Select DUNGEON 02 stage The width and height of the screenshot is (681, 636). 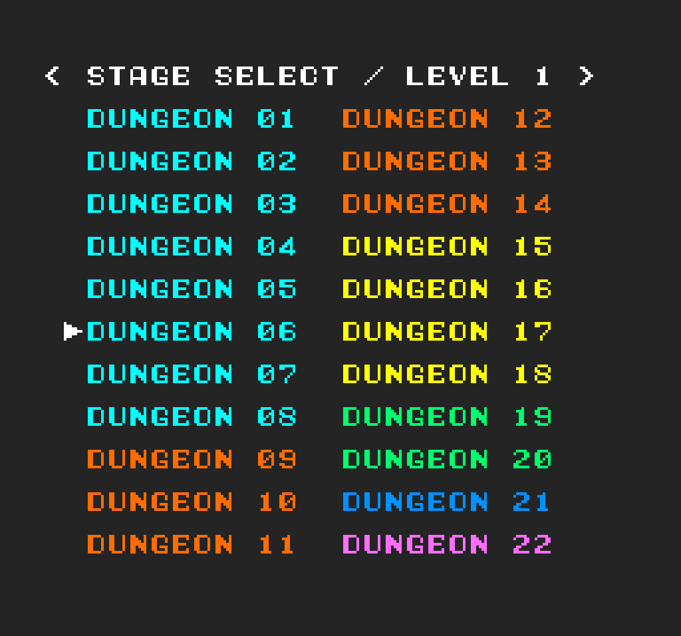[192, 161]
